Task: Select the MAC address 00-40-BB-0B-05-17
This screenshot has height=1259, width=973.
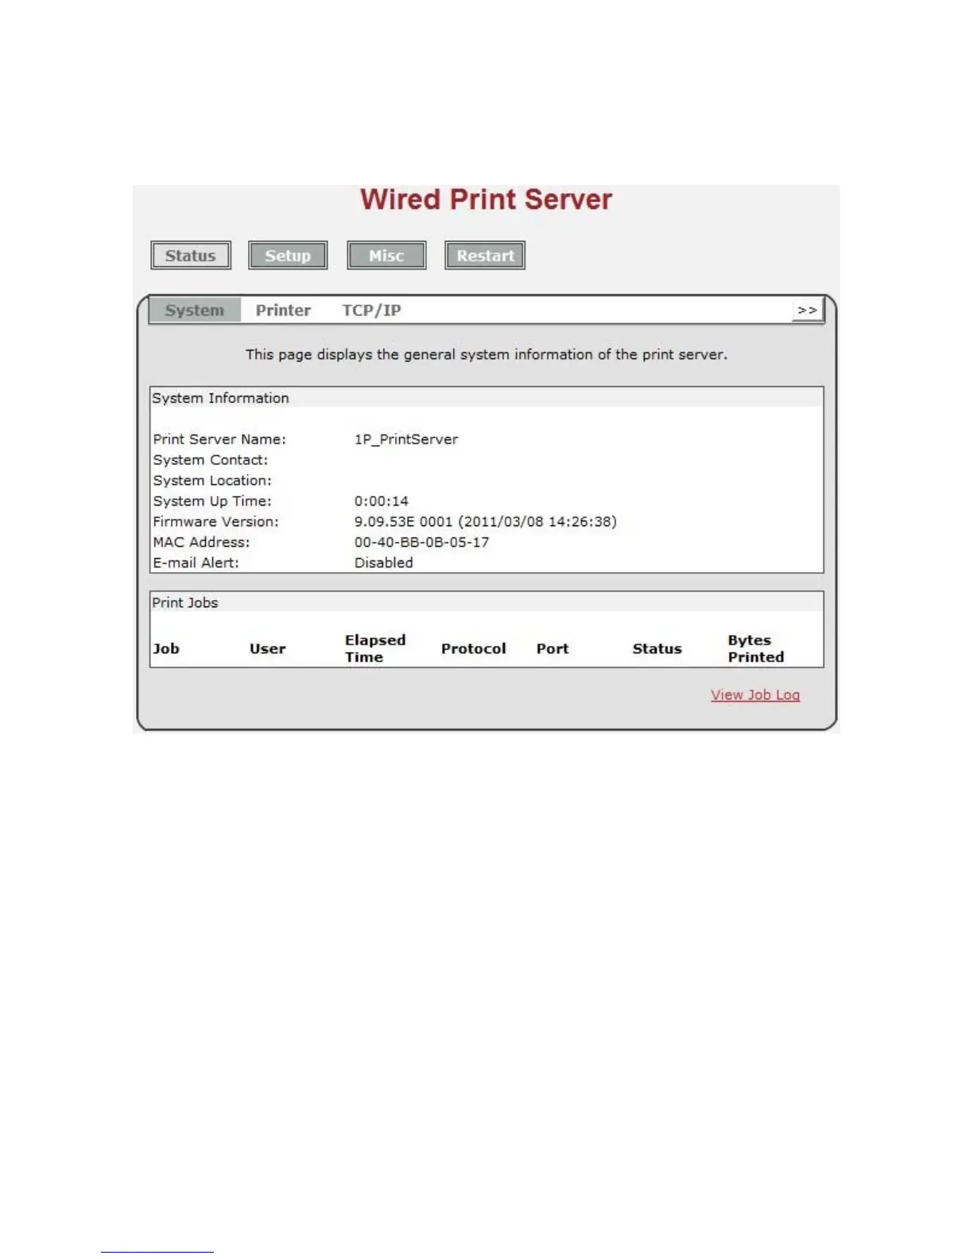Action: pos(422,542)
